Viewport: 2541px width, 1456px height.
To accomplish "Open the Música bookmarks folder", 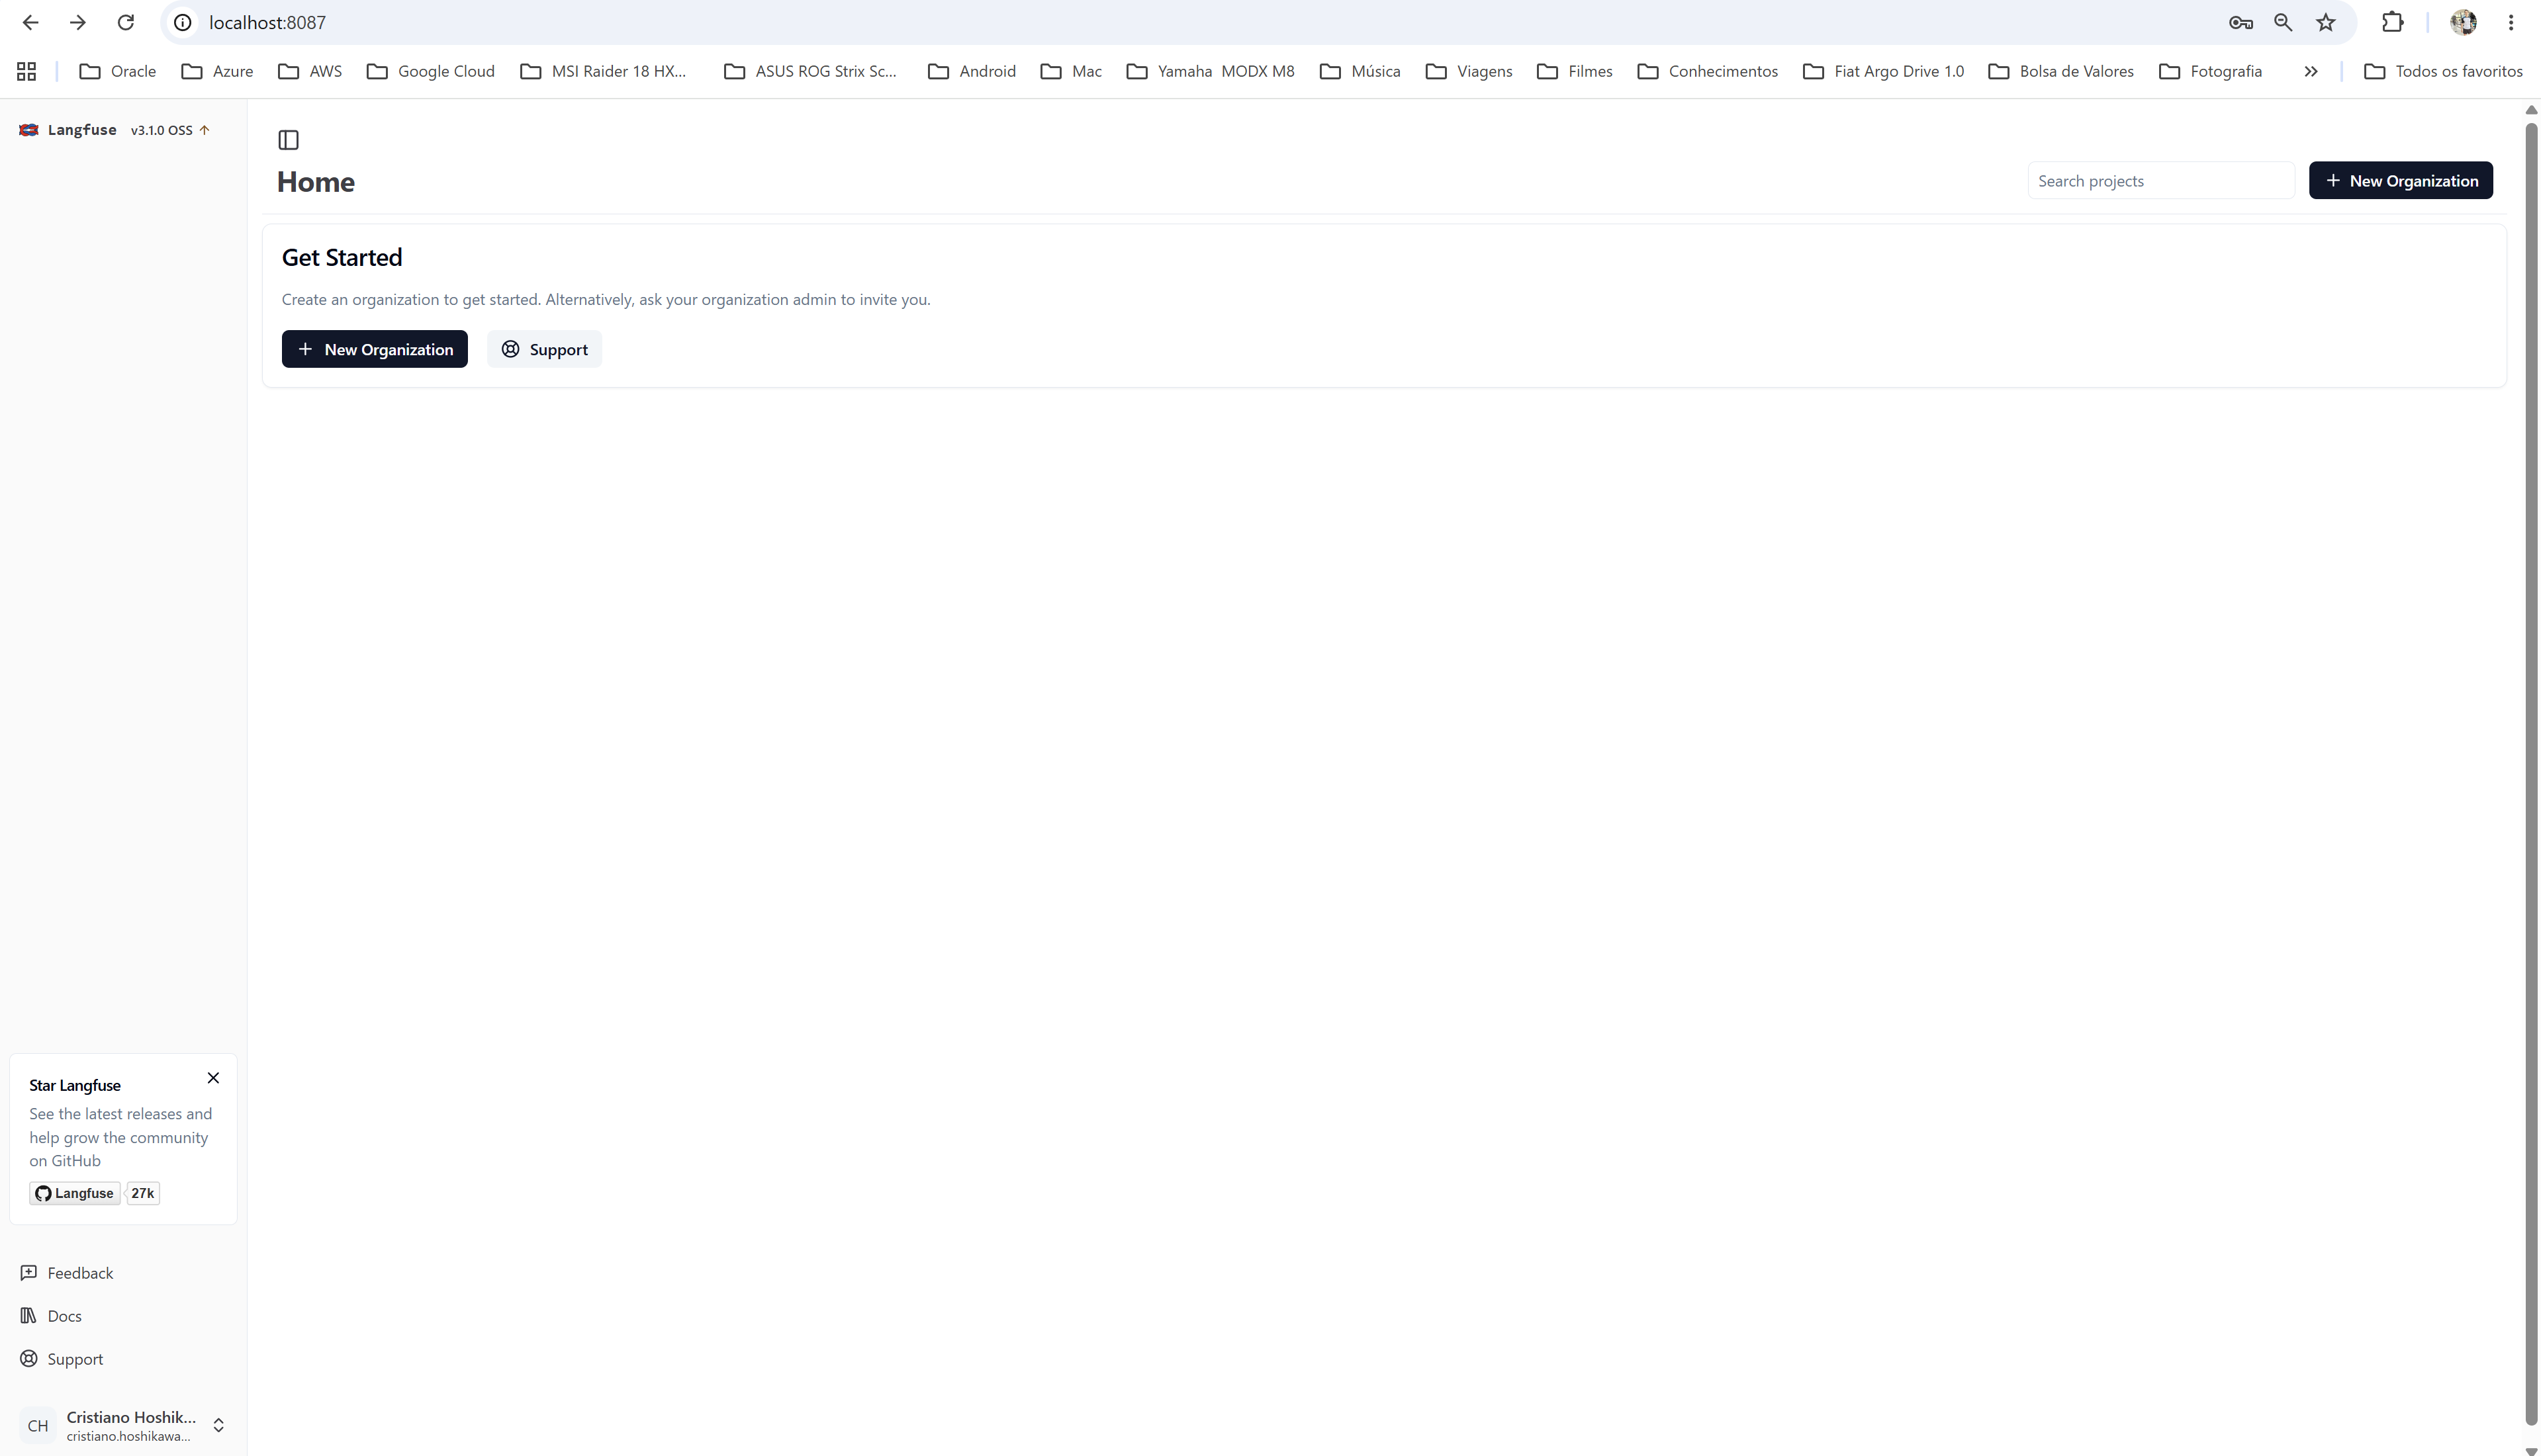I will click(1360, 71).
